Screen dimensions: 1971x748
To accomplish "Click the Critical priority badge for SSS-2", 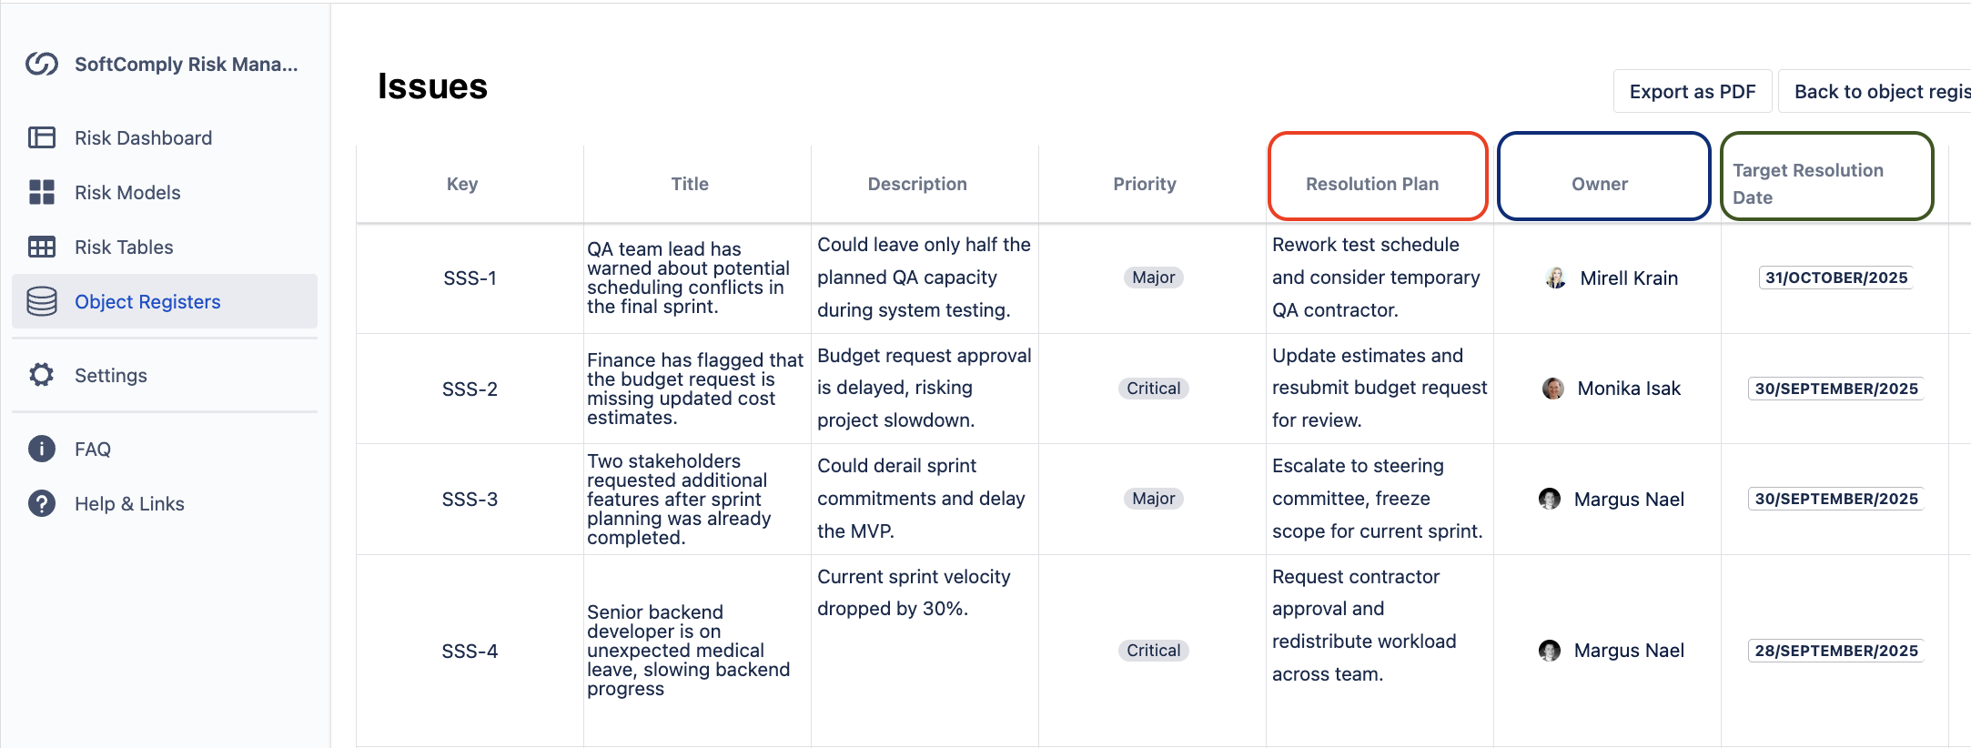I will point(1153,389).
